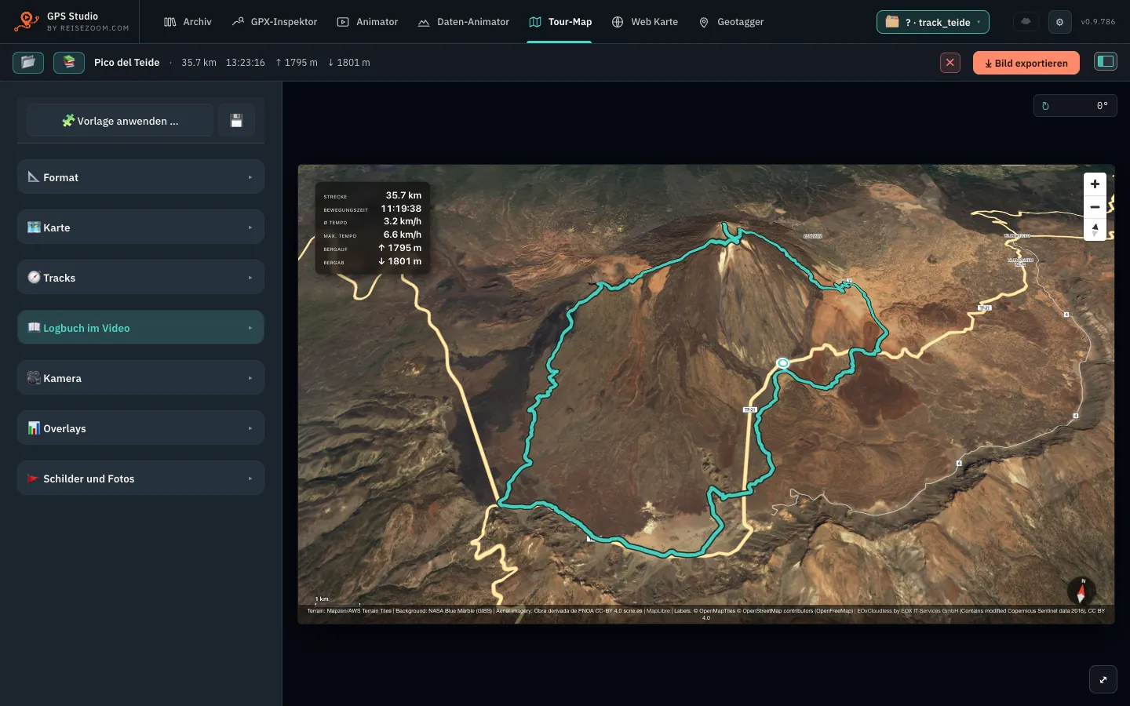This screenshot has width=1130, height=706.
Task: Click the track start marker on map
Action: coord(782,362)
